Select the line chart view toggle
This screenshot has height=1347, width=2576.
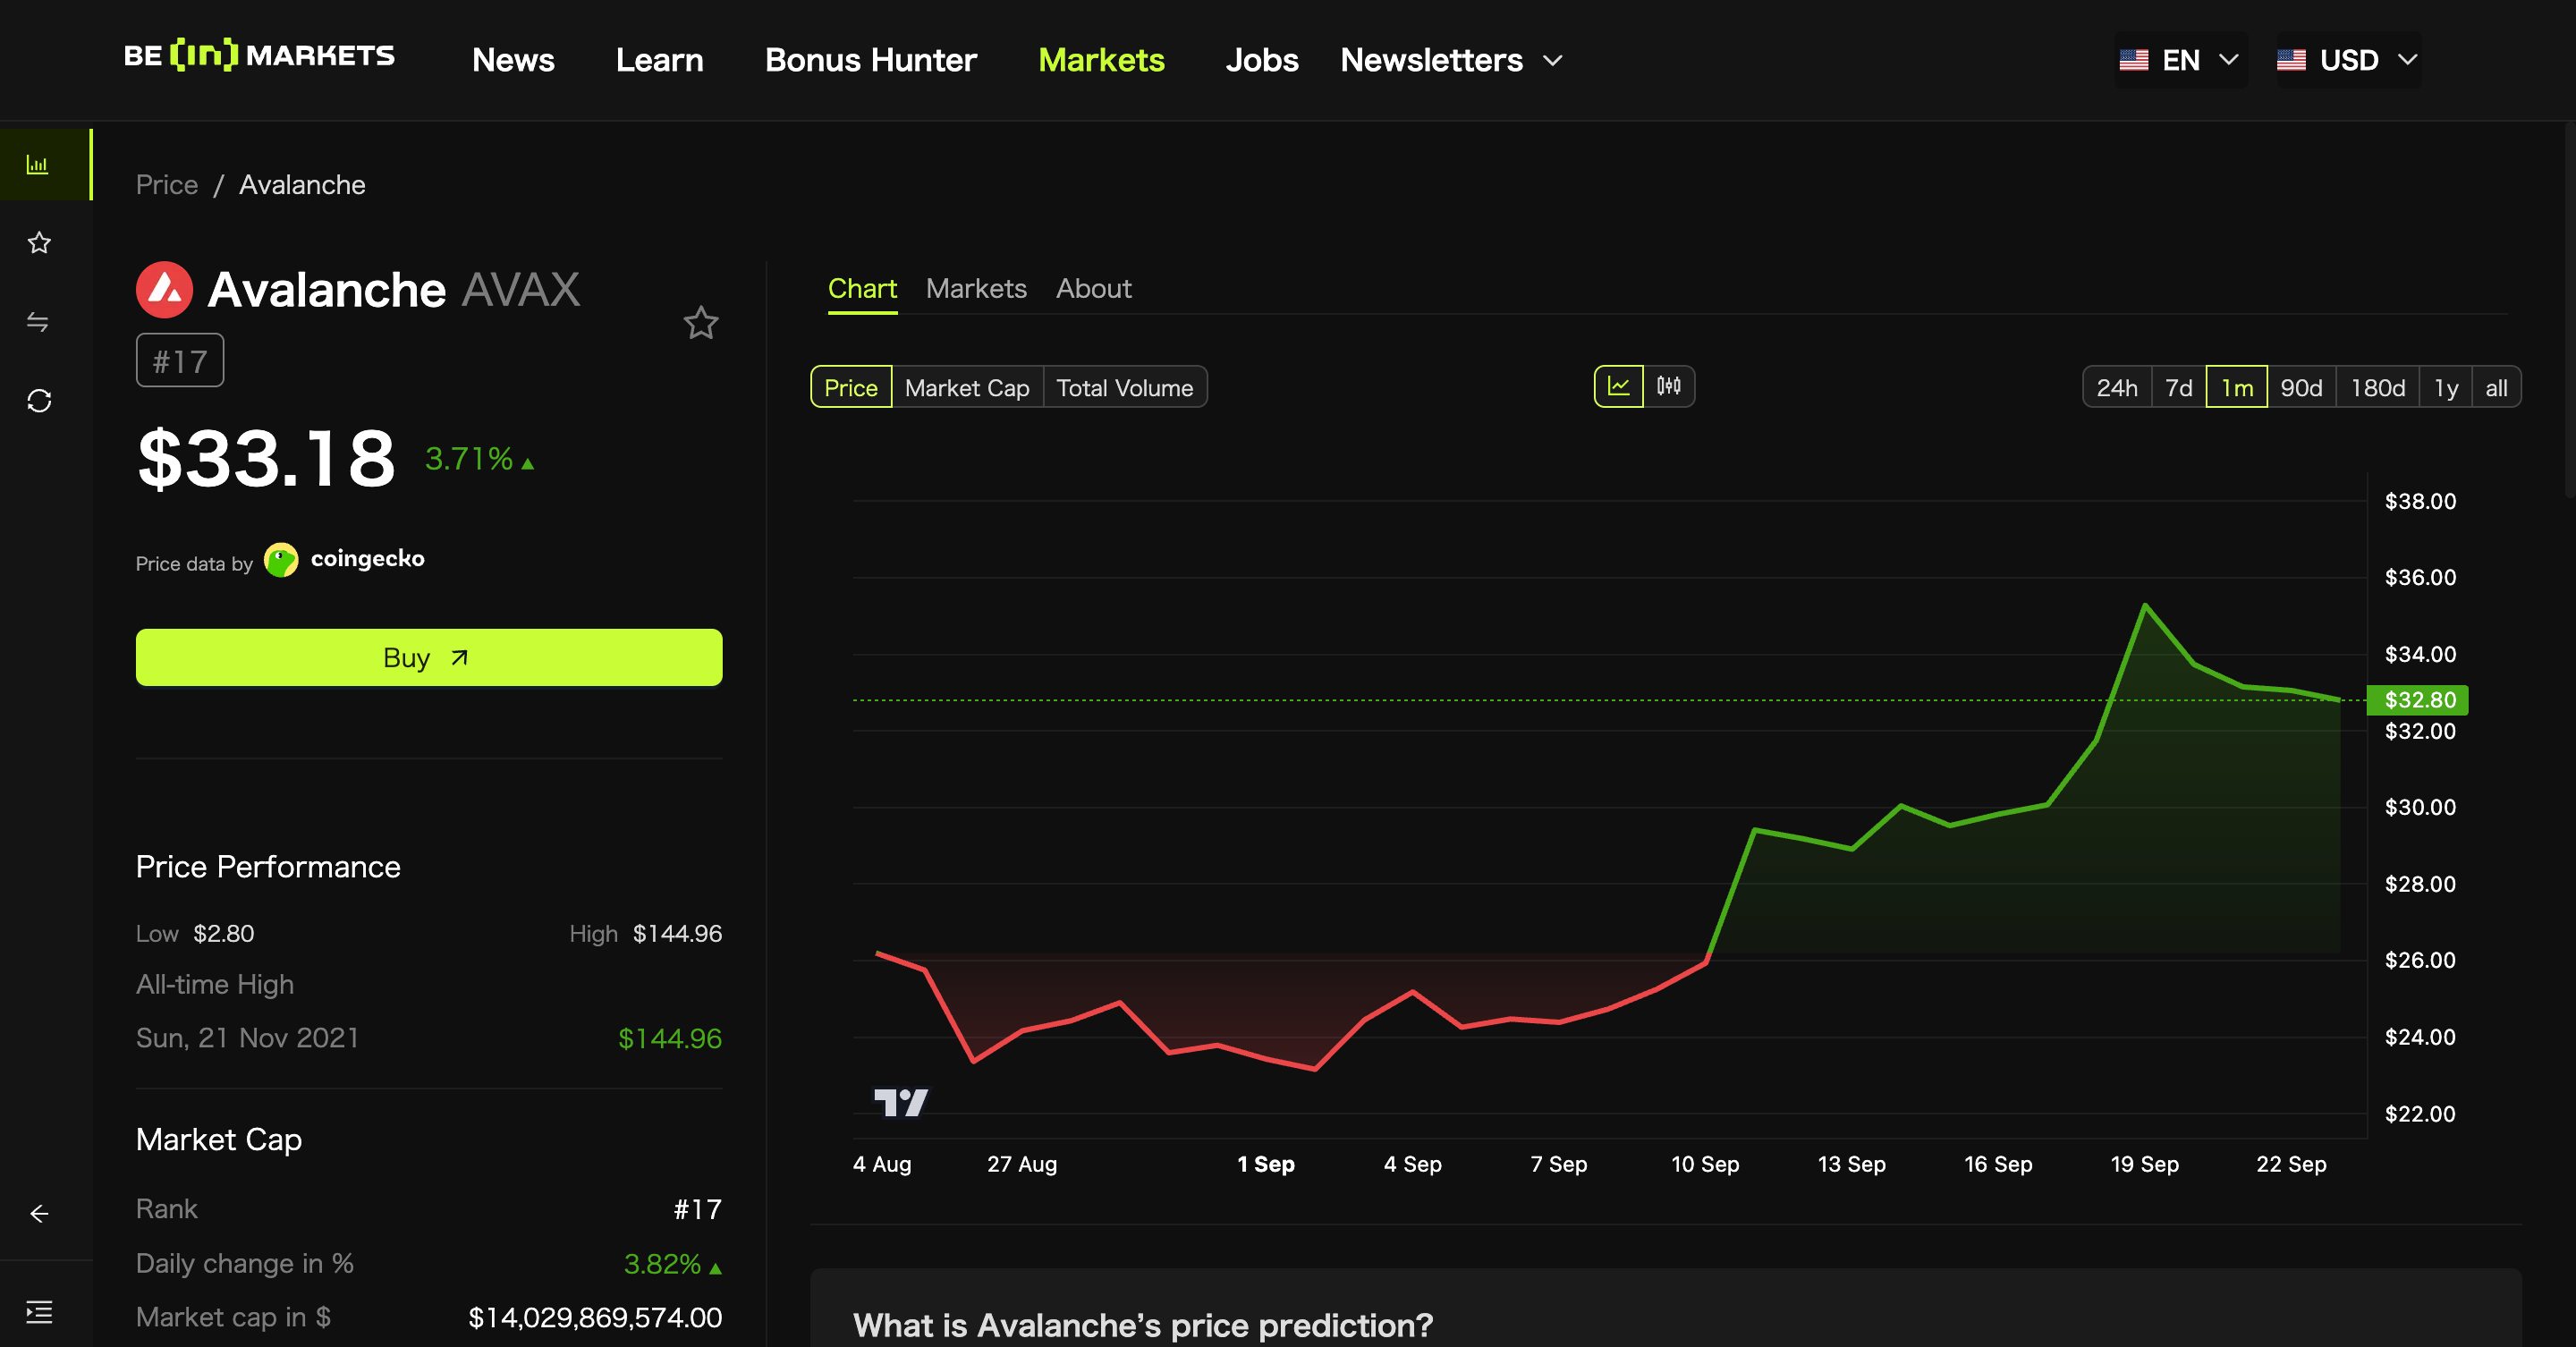tap(1618, 387)
